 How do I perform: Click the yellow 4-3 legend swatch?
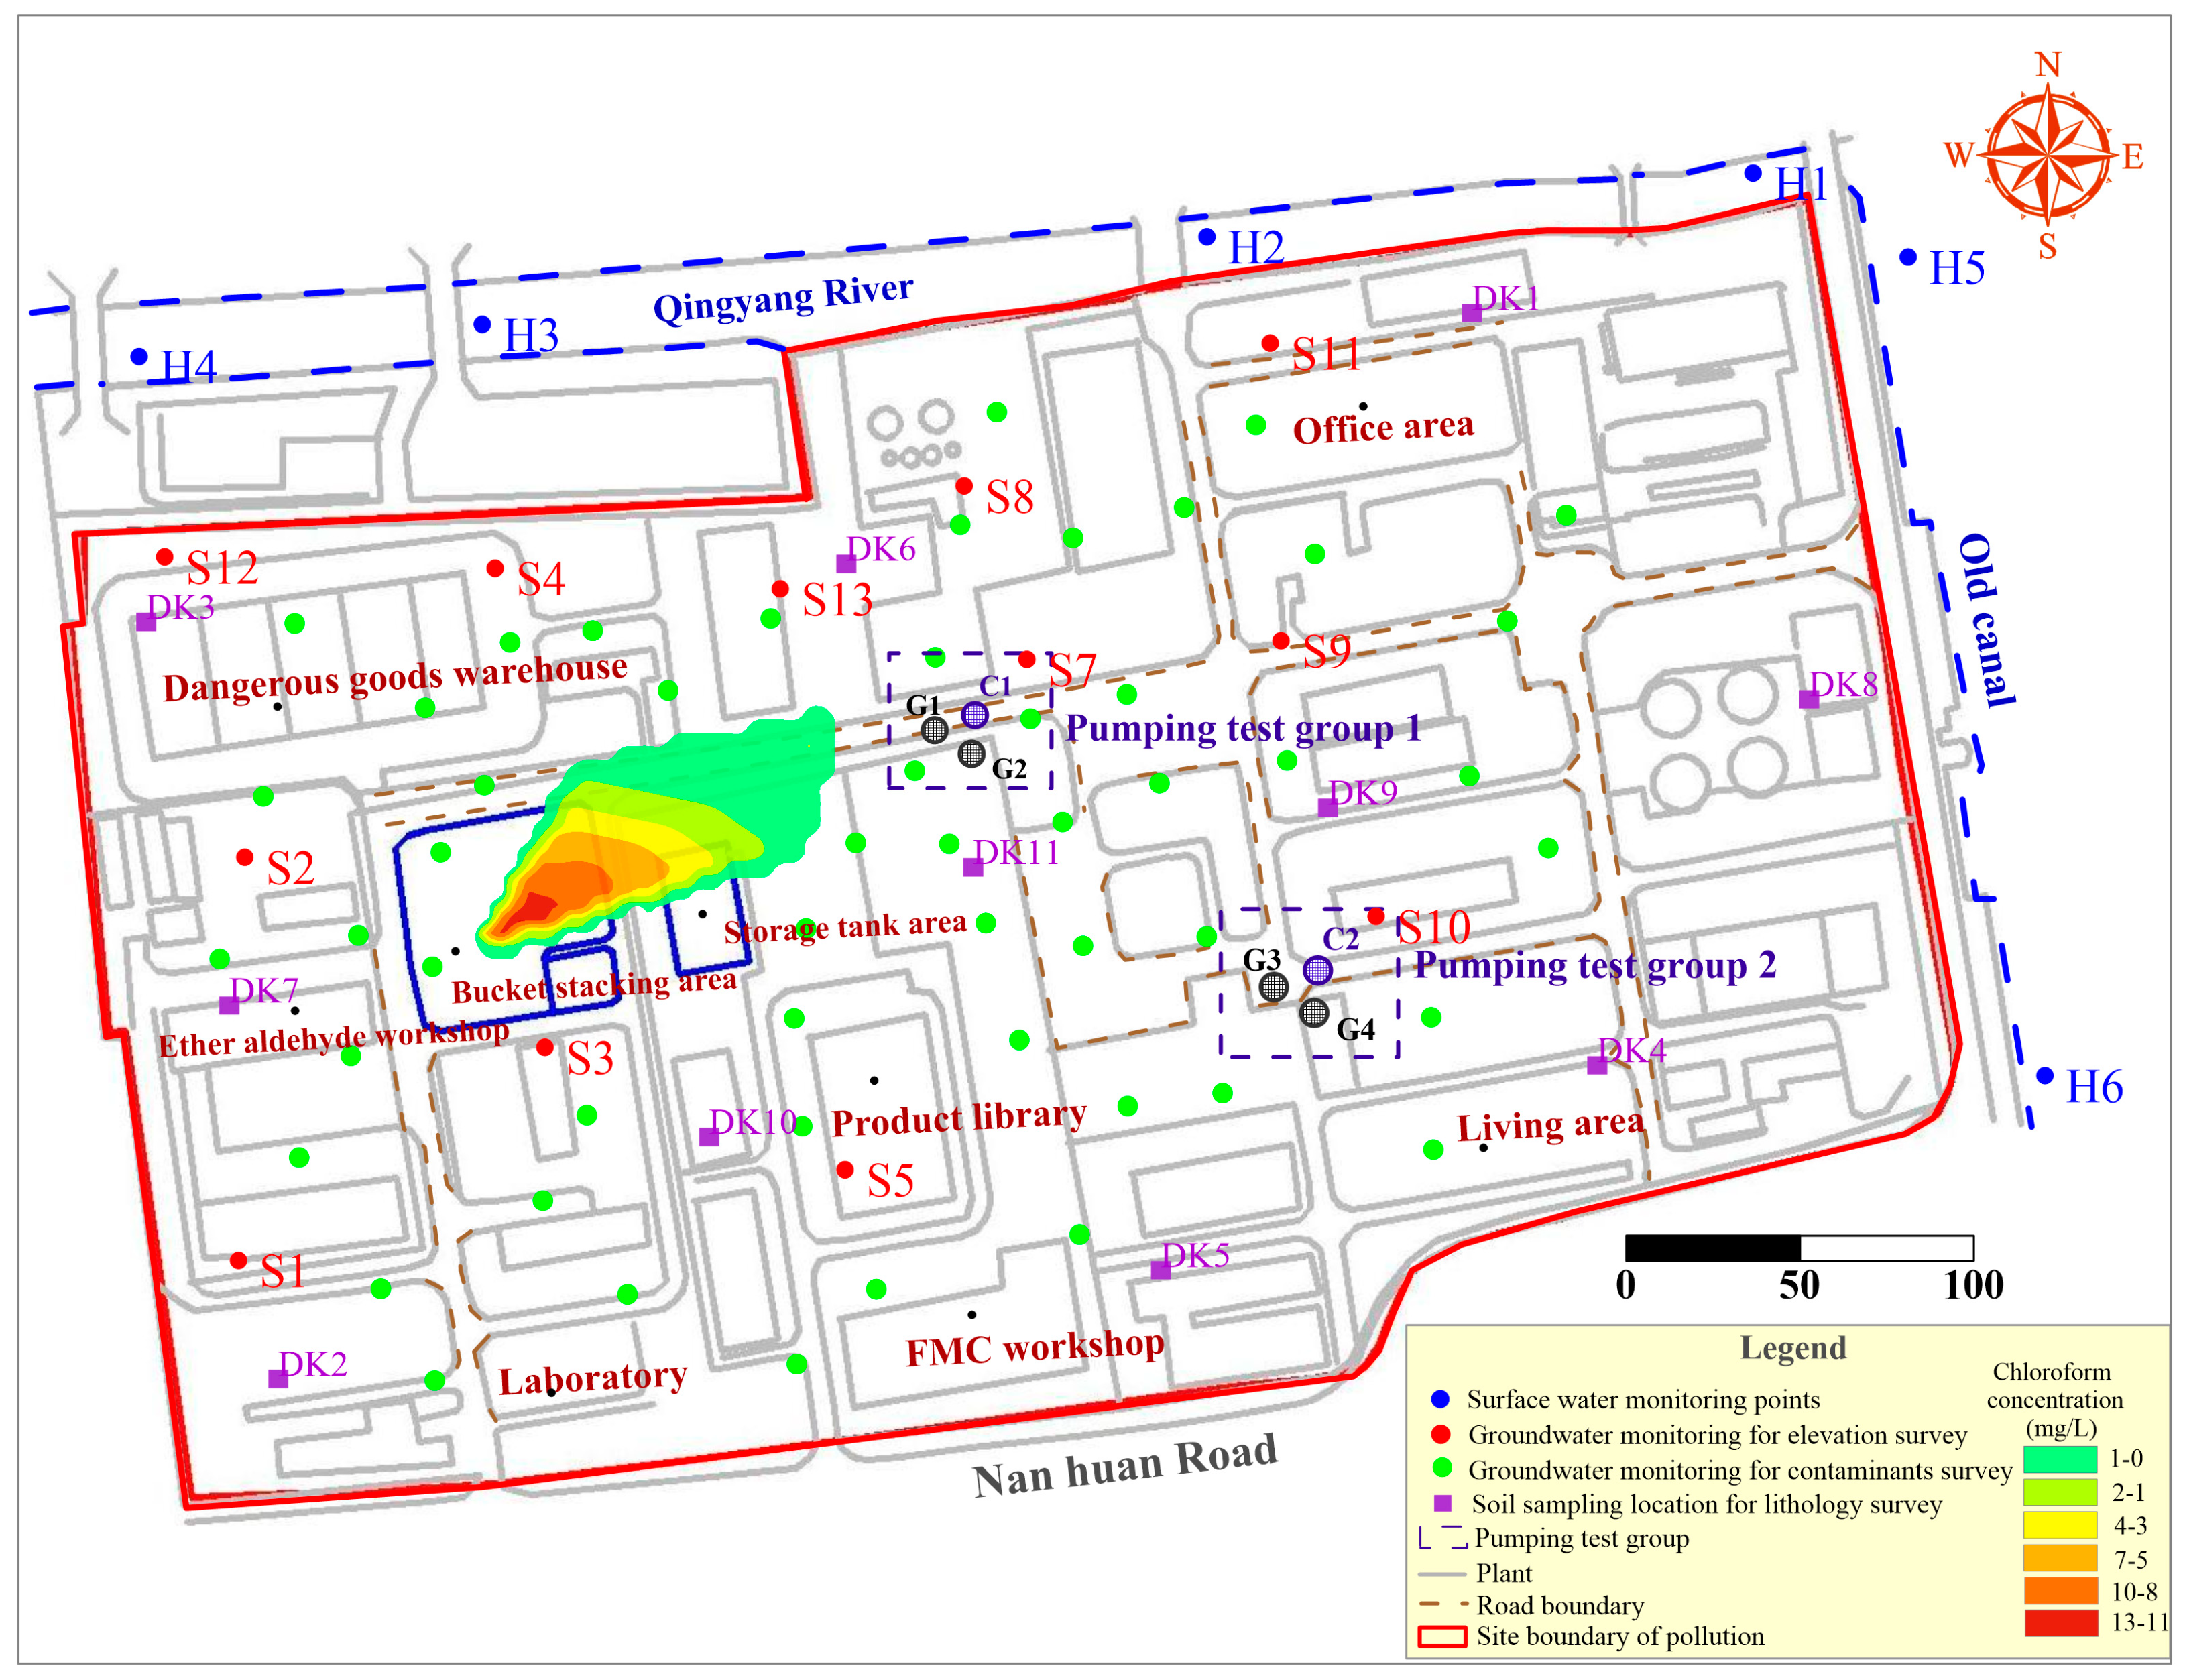click(2060, 1525)
